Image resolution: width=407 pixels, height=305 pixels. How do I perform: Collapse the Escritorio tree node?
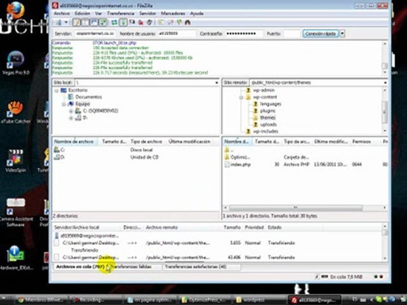pos(56,91)
